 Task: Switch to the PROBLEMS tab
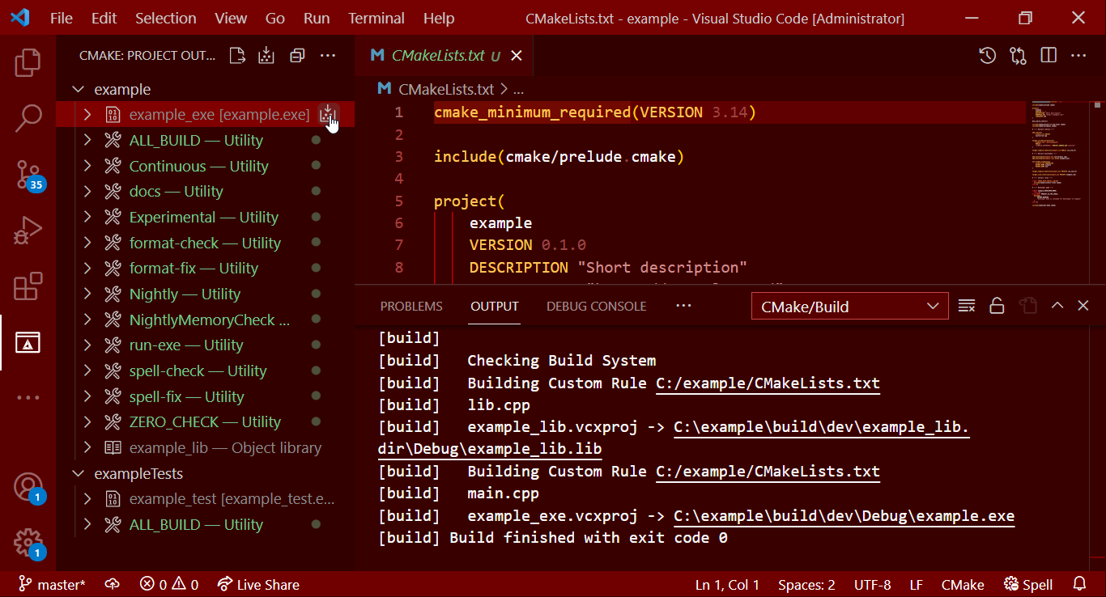click(411, 306)
